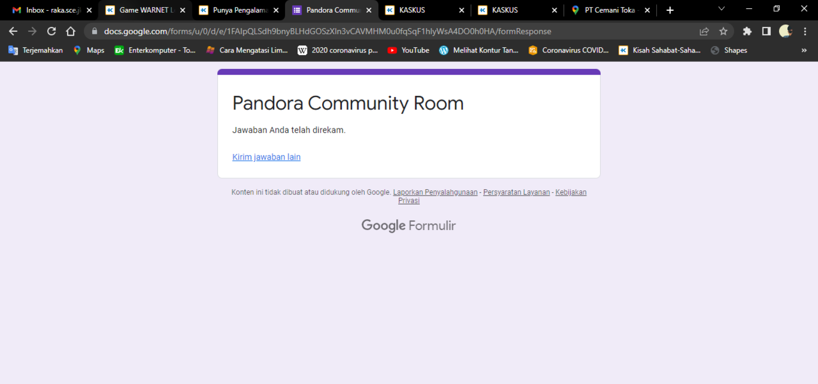This screenshot has height=384, width=818.
Task: View site information lock icon
Action: point(95,31)
